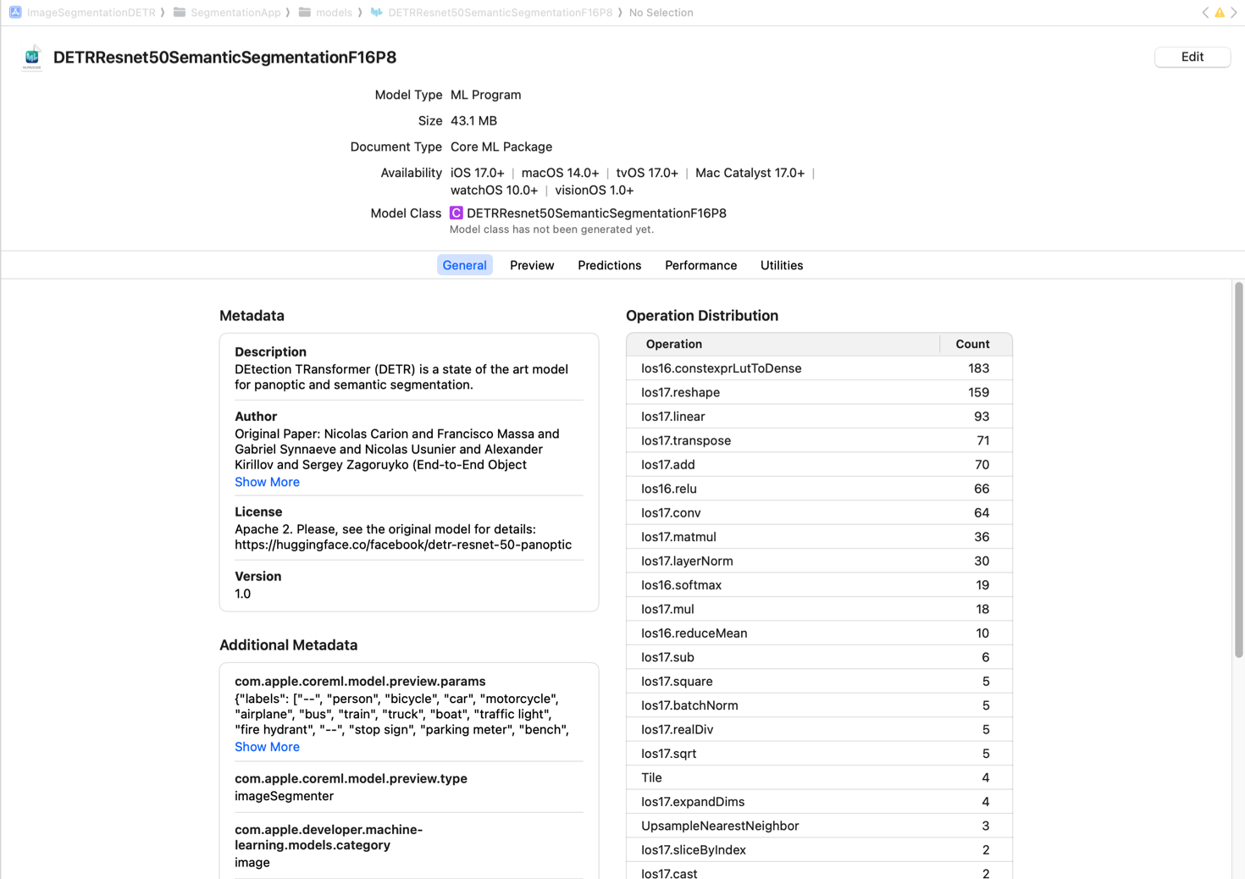Select the ios17.conv row in Operation Distribution

[x=817, y=512]
